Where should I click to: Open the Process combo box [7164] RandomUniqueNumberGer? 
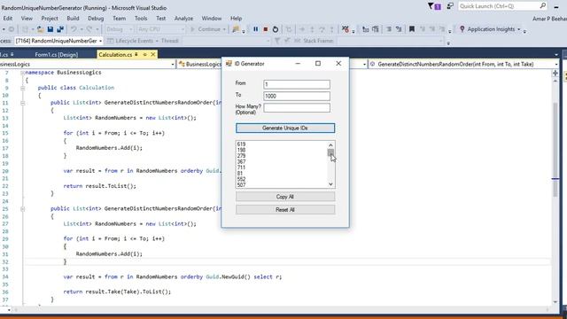(x=59, y=41)
